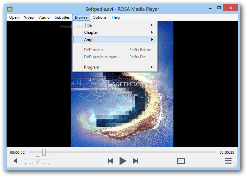Expand the Program submenu
This screenshot has height=177, width=247.
(115, 67)
